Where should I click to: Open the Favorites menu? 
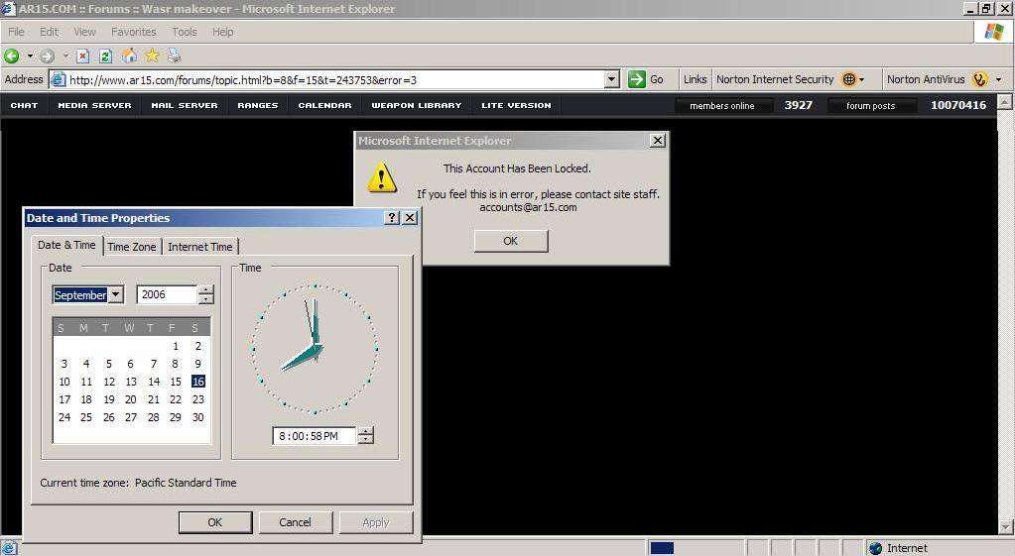click(133, 32)
